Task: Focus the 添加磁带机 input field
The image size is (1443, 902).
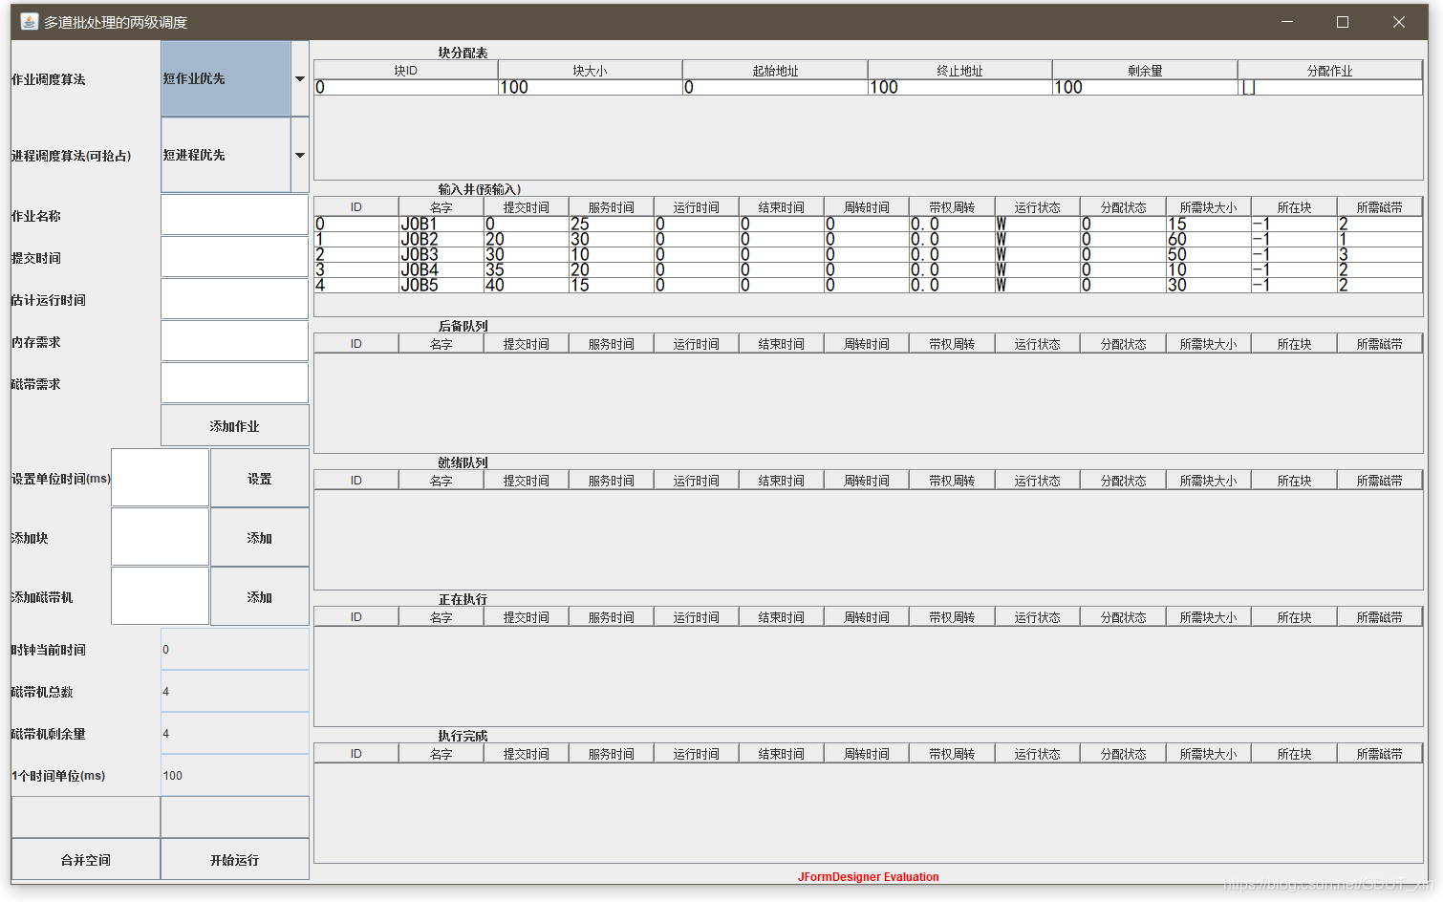Action: click(161, 596)
